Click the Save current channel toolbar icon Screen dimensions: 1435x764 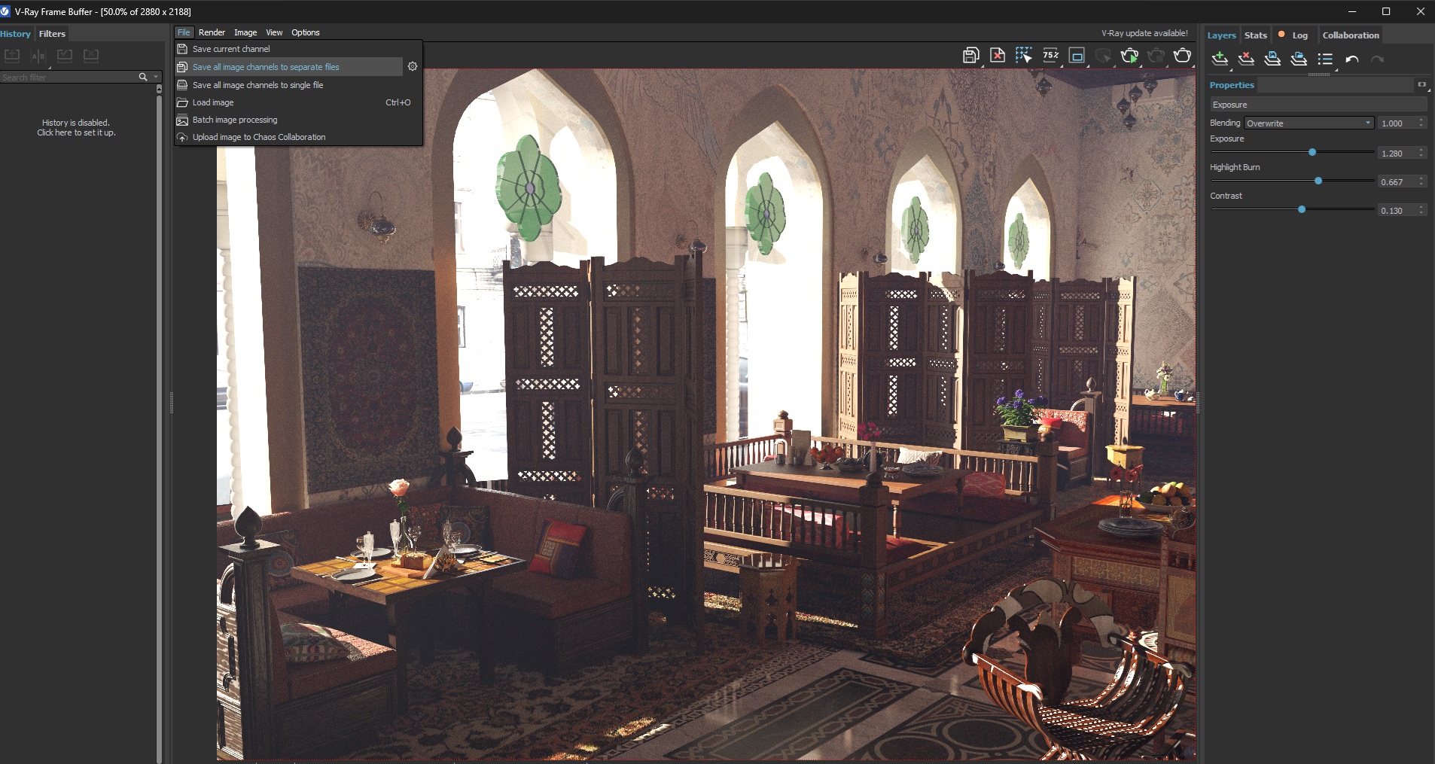click(970, 56)
